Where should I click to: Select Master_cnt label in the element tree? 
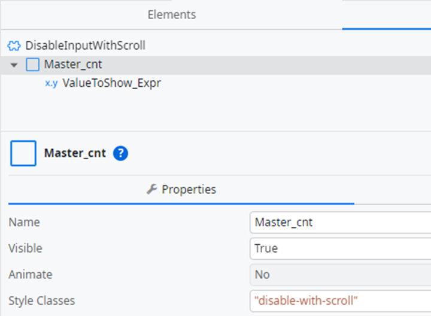73,65
